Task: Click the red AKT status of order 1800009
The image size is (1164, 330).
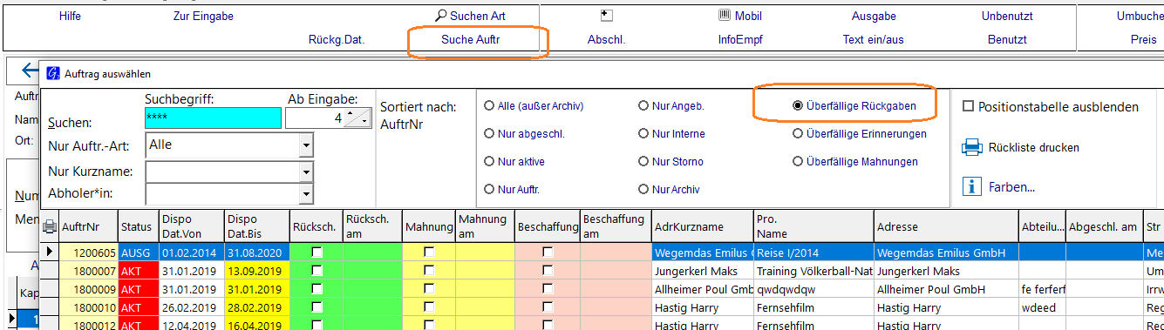Action: (138, 289)
